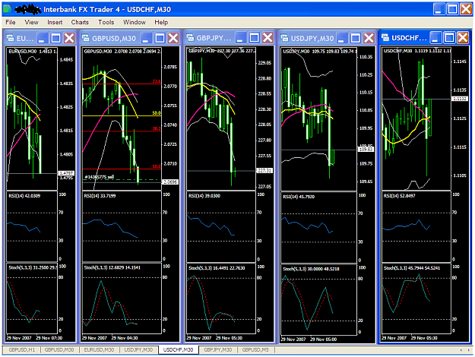Maximize the USDCHF chart window

(450, 38)
